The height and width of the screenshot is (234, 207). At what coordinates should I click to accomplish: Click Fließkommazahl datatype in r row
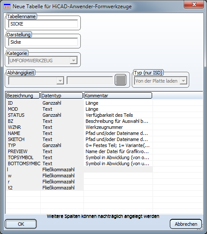(x=58, y=182)
